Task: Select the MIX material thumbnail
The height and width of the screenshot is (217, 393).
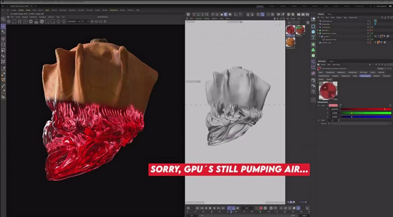Action: [x=300, y=30]
